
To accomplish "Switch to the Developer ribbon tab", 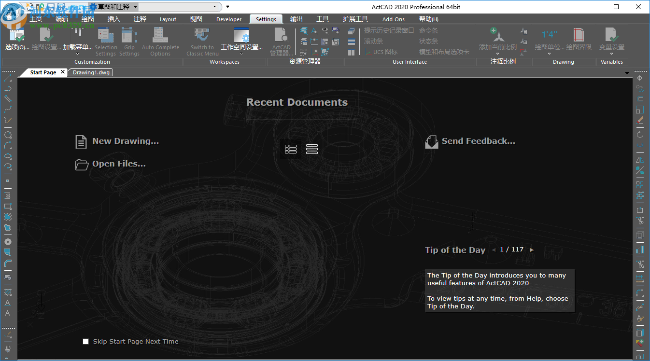I will [x=229, y=19].
